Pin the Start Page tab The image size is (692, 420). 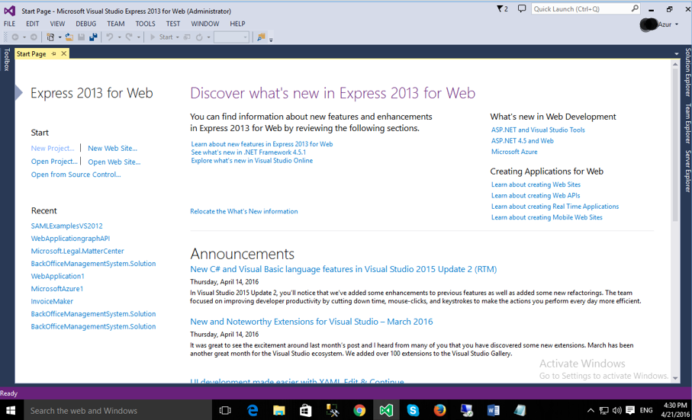tap(54, 54)
